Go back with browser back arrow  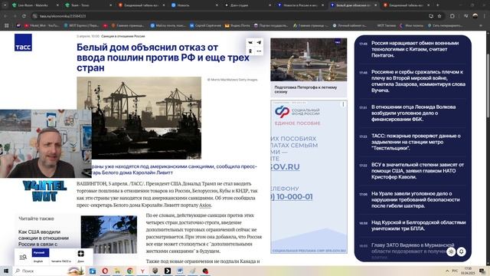(x=5, y=16)
